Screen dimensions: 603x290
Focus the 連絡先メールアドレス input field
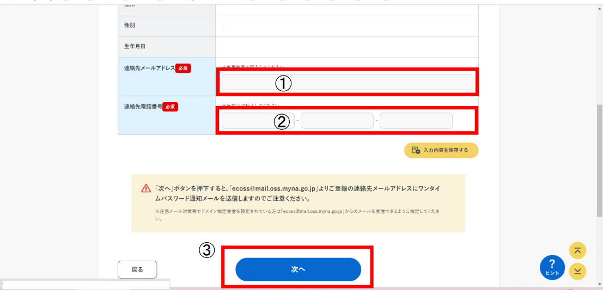point(347,83)
